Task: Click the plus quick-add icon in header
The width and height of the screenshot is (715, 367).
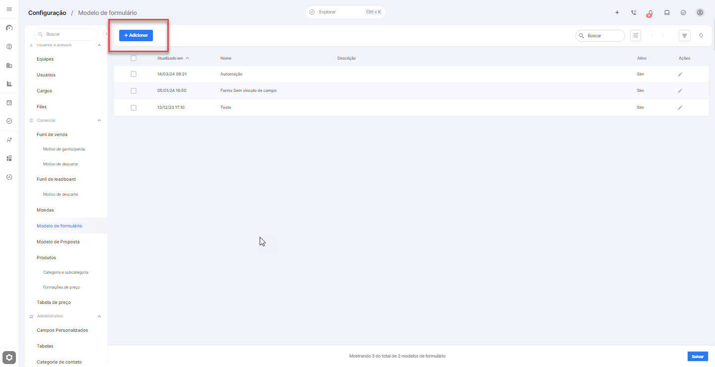Action: [617, 12]
